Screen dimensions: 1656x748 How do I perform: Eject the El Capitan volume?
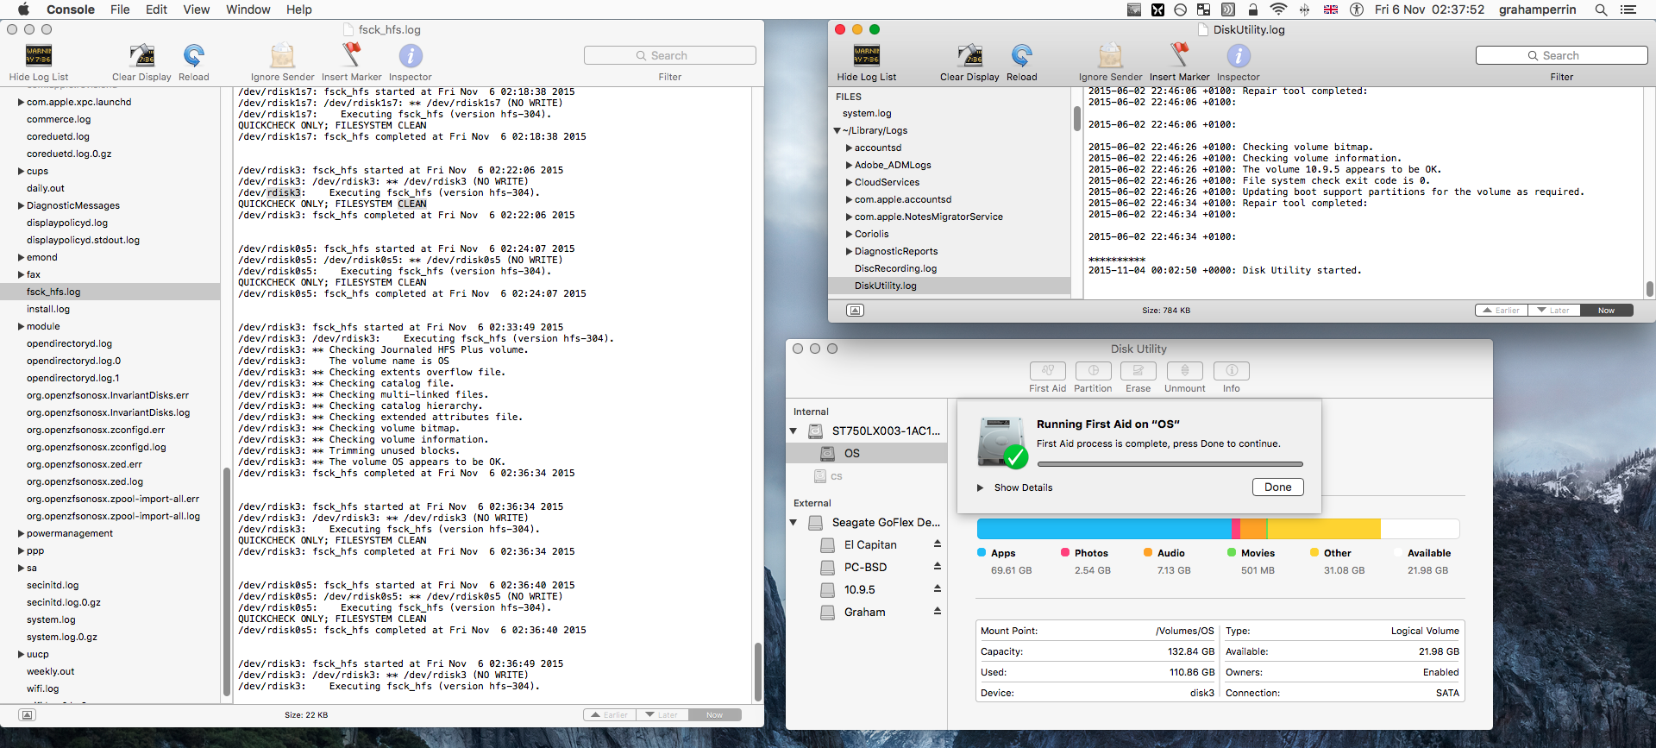point(937,544)
